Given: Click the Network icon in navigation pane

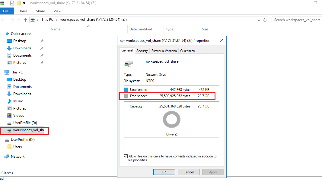Looking at the screenshot, I should [7, 157].
